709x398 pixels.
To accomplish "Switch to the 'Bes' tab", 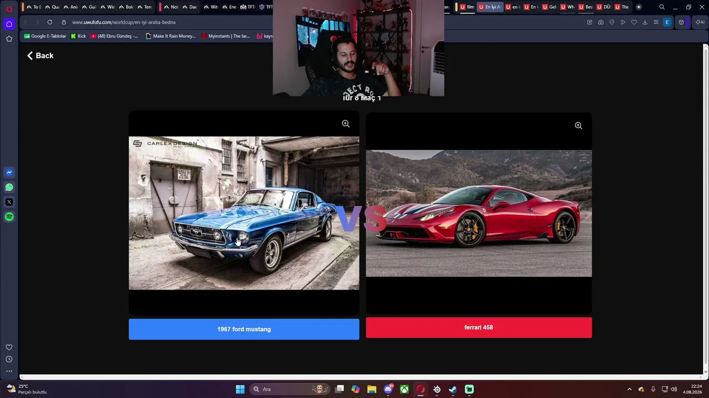I will point(585,7).
